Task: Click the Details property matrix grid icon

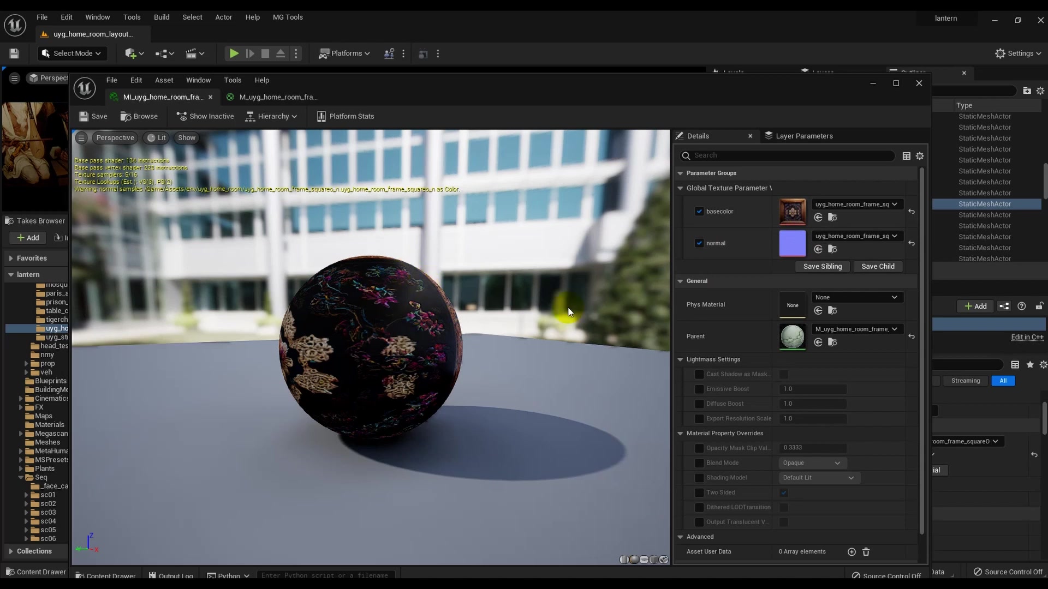Action: coord(907,156)
